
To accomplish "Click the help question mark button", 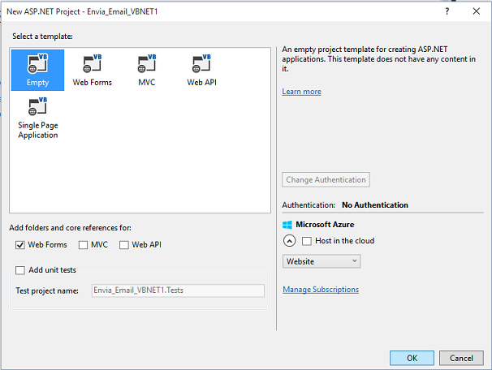I will (447, 11).
